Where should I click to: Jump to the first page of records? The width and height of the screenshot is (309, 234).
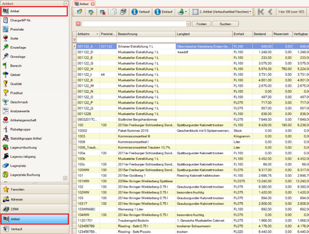pos(261,12)
